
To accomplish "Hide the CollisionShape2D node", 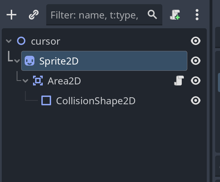I will point(196,100).
